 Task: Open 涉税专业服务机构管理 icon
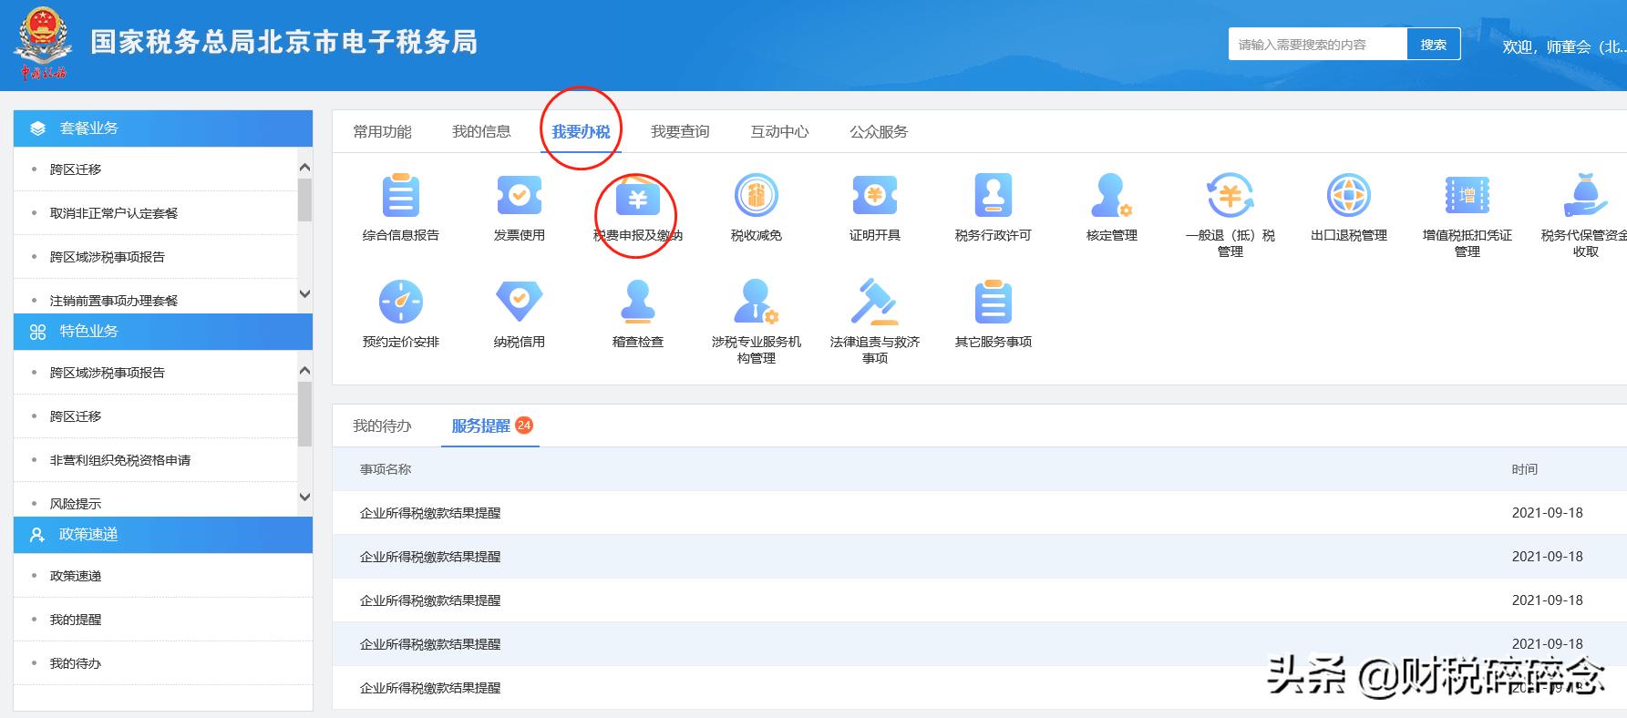756,302
